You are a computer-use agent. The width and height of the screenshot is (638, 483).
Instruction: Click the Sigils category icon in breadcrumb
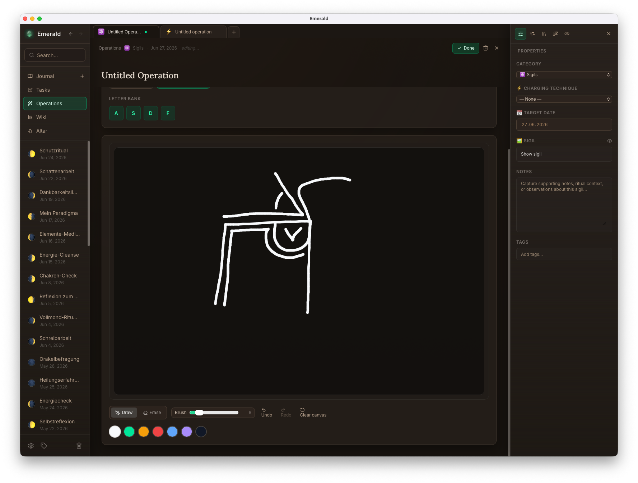pyautogui.click(x=127, y=48)
